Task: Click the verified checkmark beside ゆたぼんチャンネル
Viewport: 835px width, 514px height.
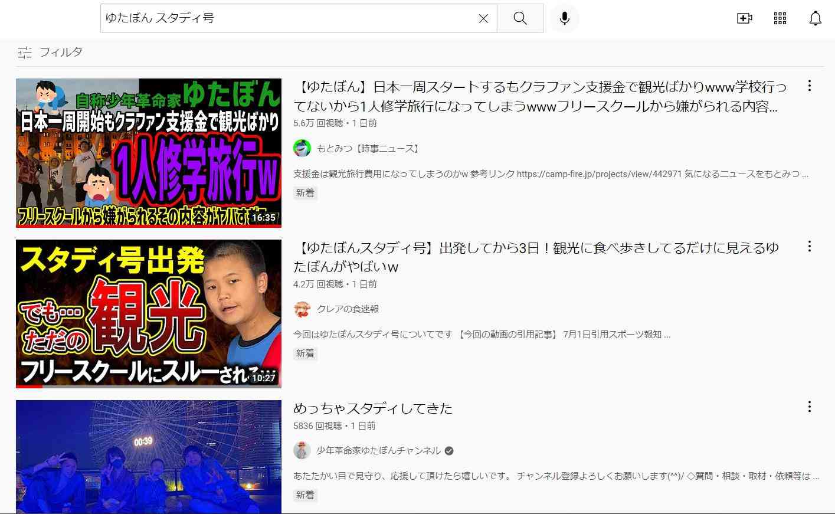Action: 449,451
